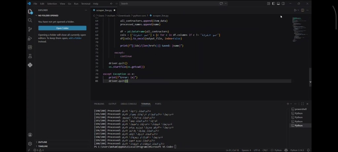Toggle the primary side bar visibility
Screen dimensions: 338x152
coord(273,4)
